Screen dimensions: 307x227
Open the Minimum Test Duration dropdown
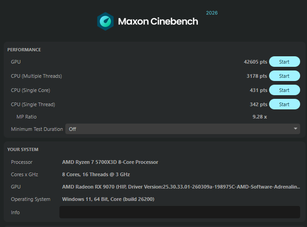pos(182,129)
